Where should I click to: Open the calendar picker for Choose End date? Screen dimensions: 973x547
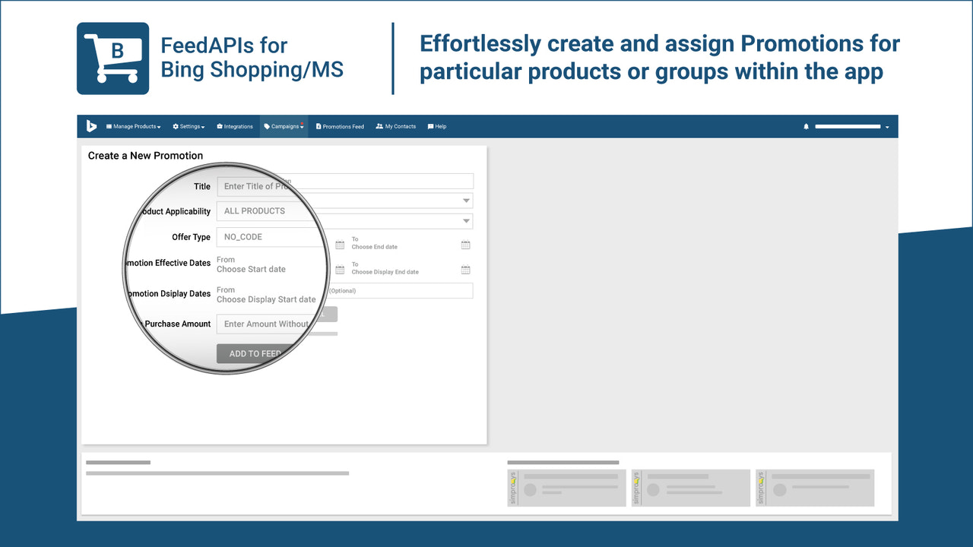click(465, 245)
